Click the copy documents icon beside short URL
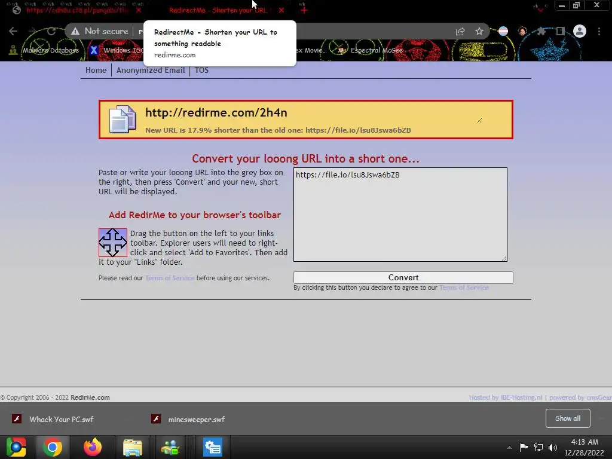 click(123, 120)
